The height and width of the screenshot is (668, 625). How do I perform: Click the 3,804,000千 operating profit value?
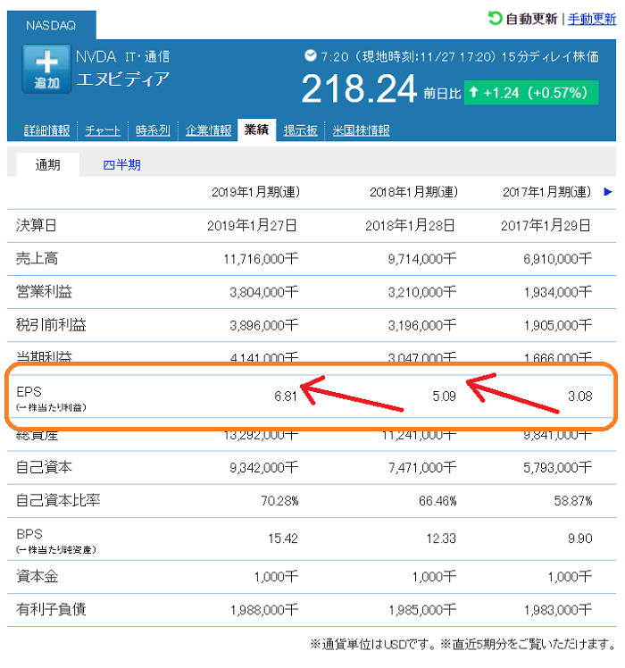264,292
